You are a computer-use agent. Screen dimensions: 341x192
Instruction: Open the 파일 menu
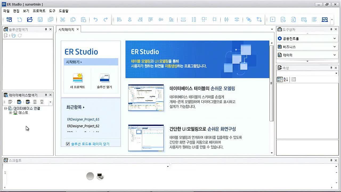coord(6,11)
